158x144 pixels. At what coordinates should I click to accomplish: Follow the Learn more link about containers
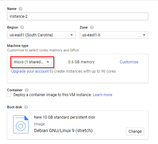[x=102, y=95]
